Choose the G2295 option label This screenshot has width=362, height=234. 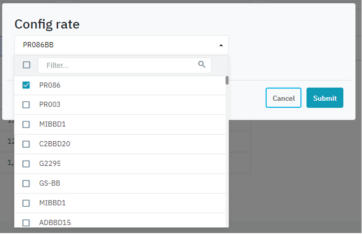[50, 164]
